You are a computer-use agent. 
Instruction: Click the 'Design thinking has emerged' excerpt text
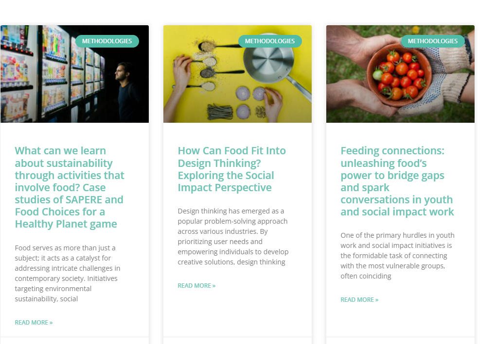(x=233, y=236)
